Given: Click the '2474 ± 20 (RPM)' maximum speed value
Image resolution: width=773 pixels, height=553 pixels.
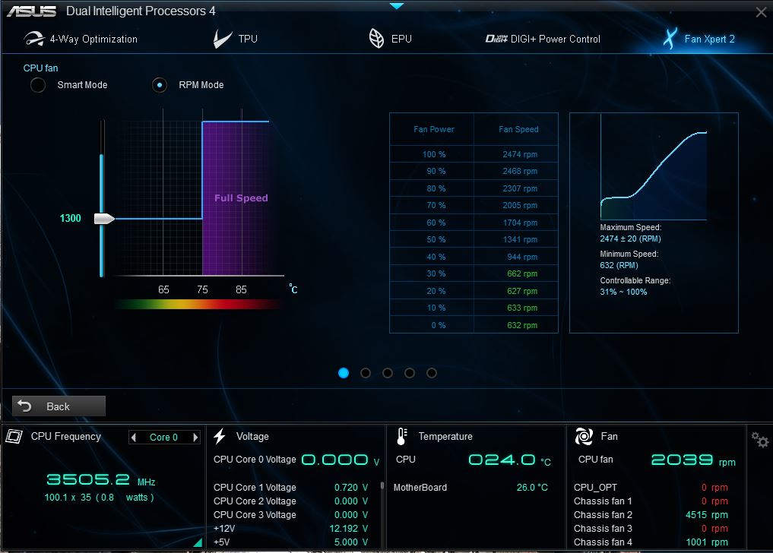Looking at the screenshot, I should click(x=631, y=239).
